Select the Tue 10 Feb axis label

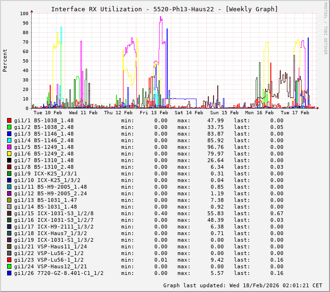[47, 113]
